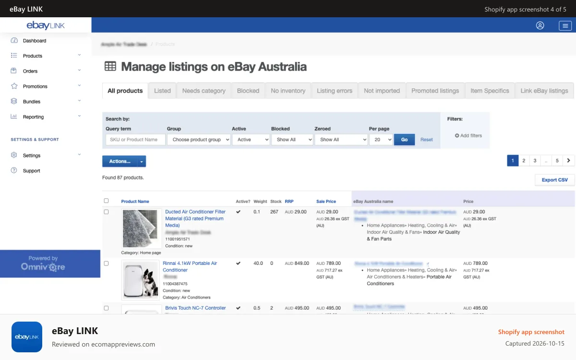Open the Zeroed Show All dropdown
Image resolution: width=576 pixels, height=360 pixels.
(341, 140)
